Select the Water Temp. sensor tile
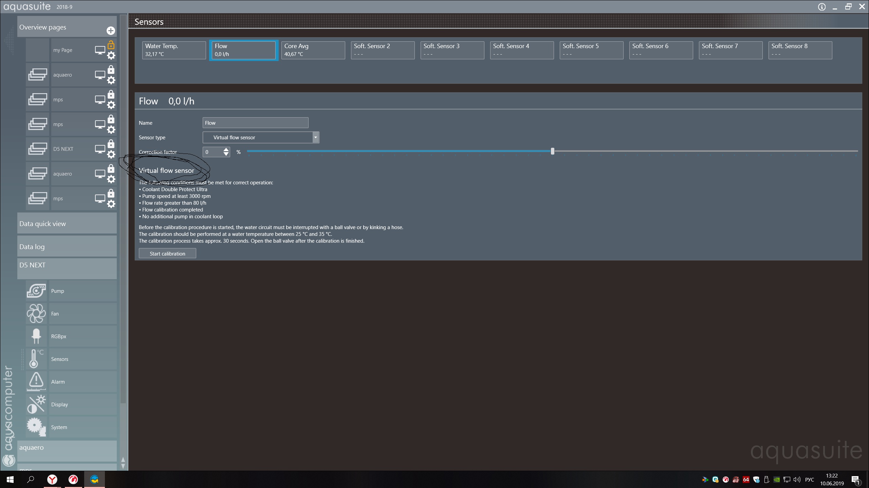Image resolution: width=869 pixels, height=488 pixels. 174,50
